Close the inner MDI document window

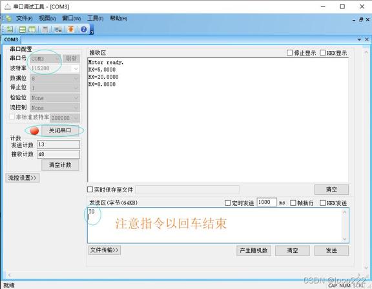(367, 19)
